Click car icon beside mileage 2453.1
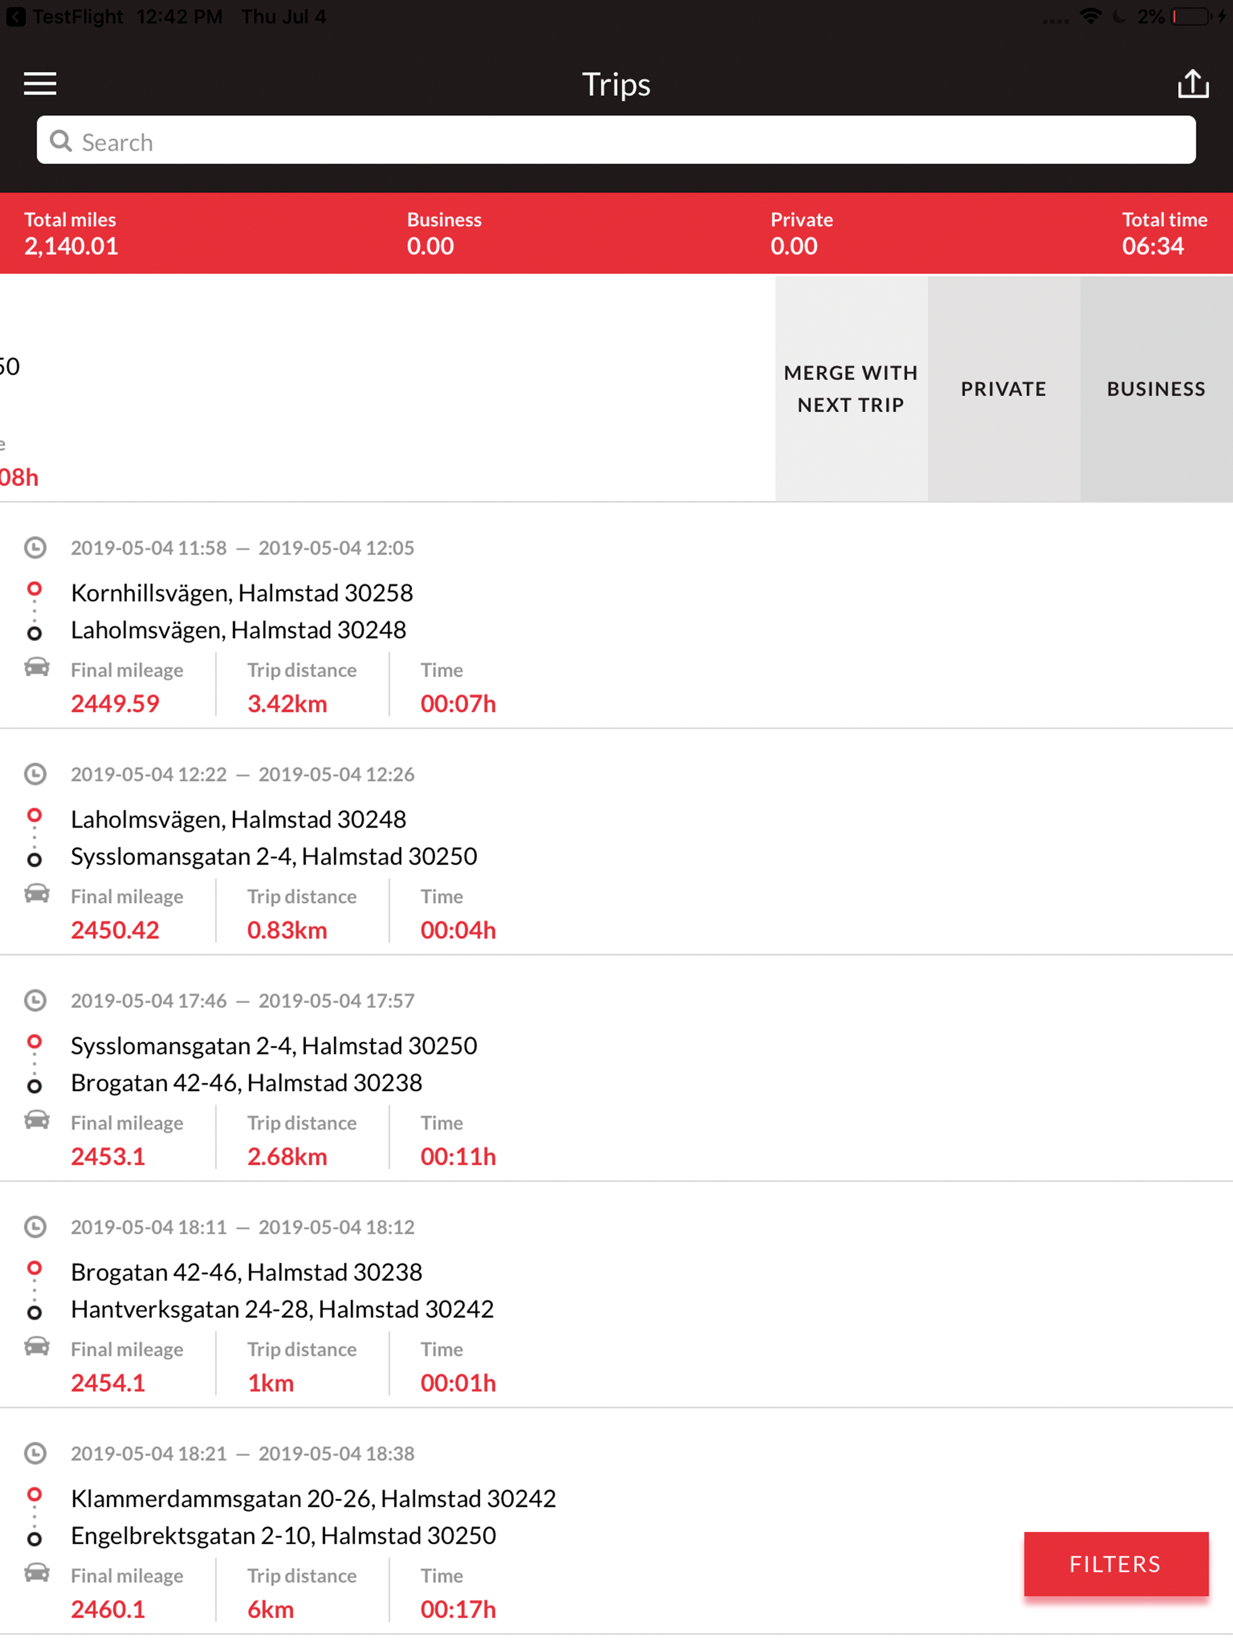Viewport: 1233px width, 1645px height. tap(37, 1120)
